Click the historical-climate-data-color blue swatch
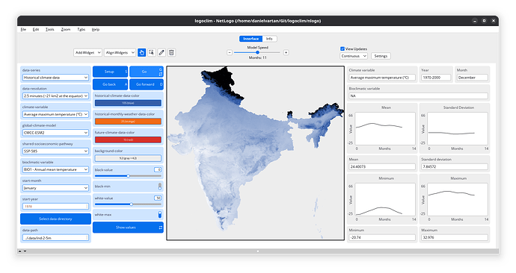 coord(128,103)
